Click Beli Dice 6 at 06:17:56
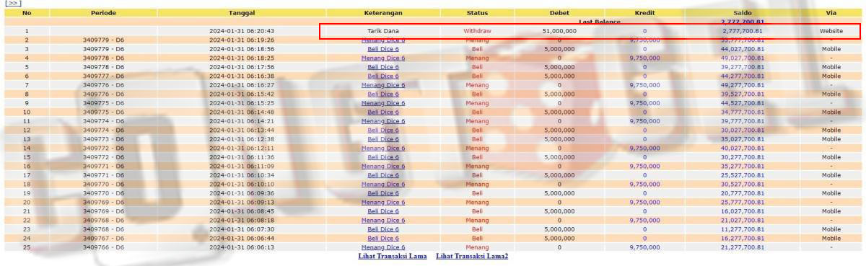The image size is (866, 266). (383, 67)
